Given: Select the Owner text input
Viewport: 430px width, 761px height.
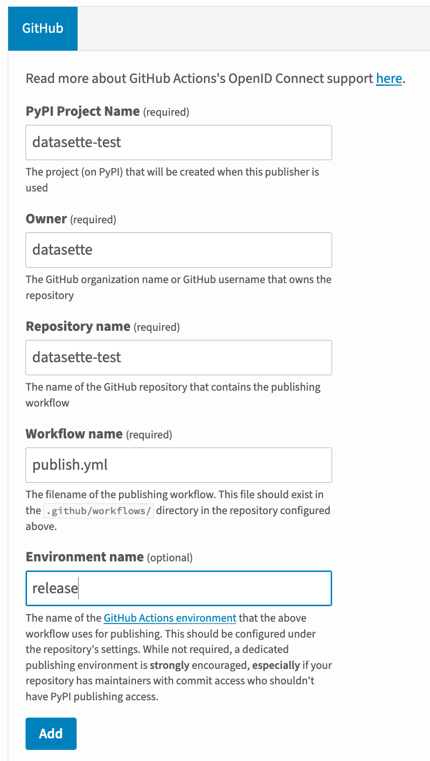Looking at the screenshot, I should click(x=178, y=250).
